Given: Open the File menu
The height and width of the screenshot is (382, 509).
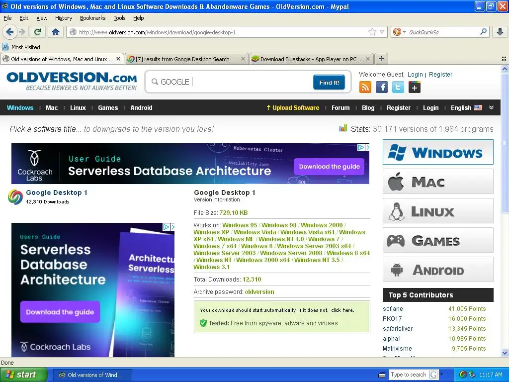Looking at the screenshot, I should pos(7,18).
